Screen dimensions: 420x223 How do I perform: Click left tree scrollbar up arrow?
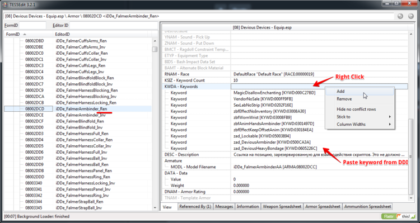coord(155,41)
